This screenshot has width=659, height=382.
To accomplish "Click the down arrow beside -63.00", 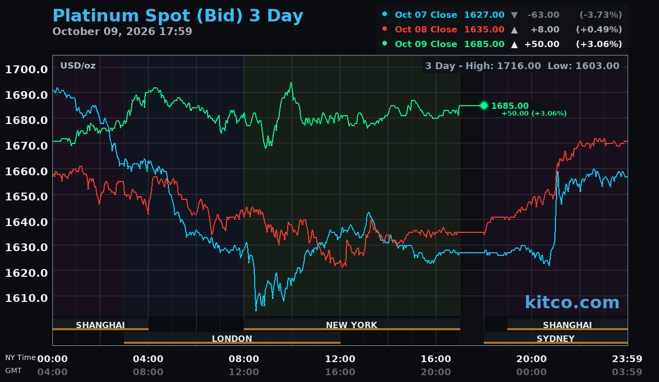I will [514, 15].
